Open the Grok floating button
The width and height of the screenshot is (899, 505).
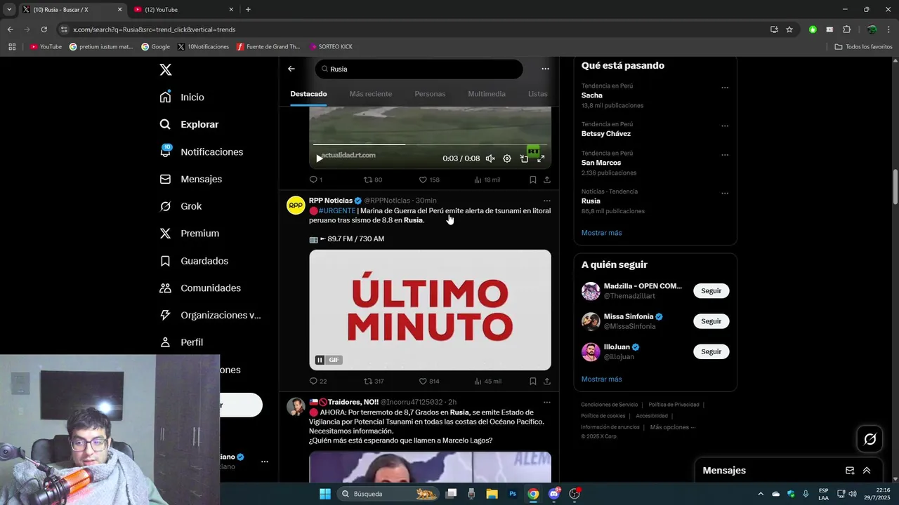click(x=870, y=439)
